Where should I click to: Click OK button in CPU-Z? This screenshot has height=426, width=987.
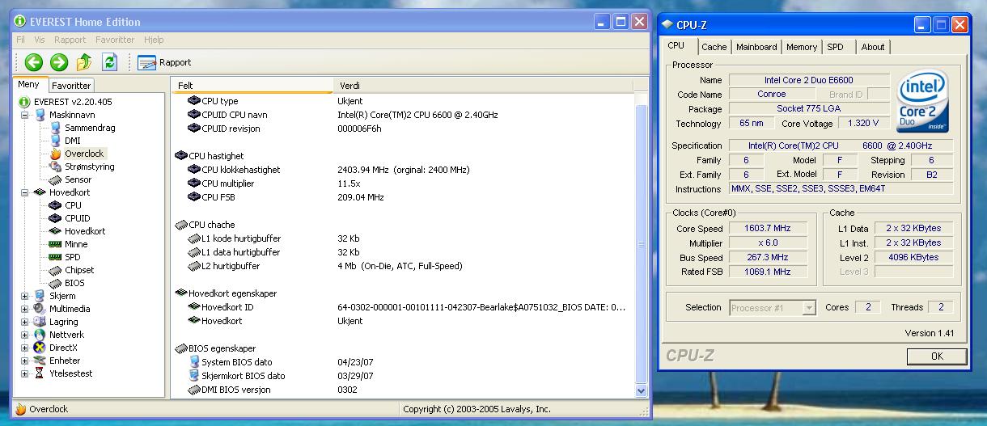tap(937, 356)
